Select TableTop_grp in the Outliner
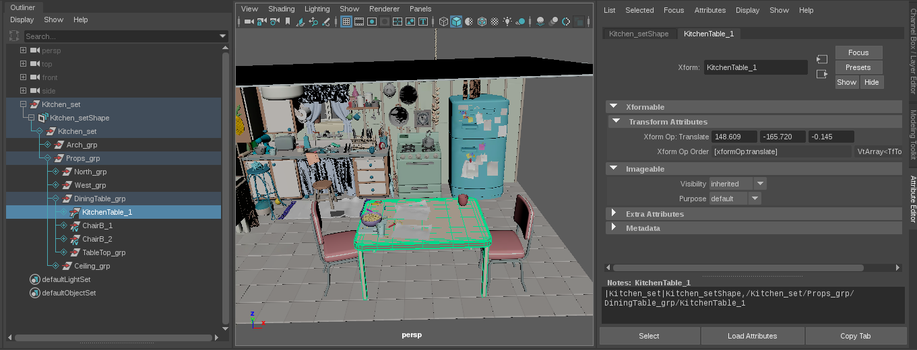 (104, 252)
